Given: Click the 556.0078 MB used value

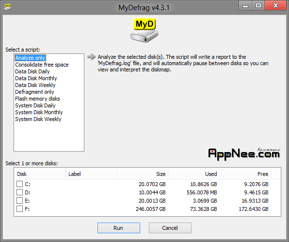Looking at the screenshot, I should pyautogui.click(x=202, y=192).
